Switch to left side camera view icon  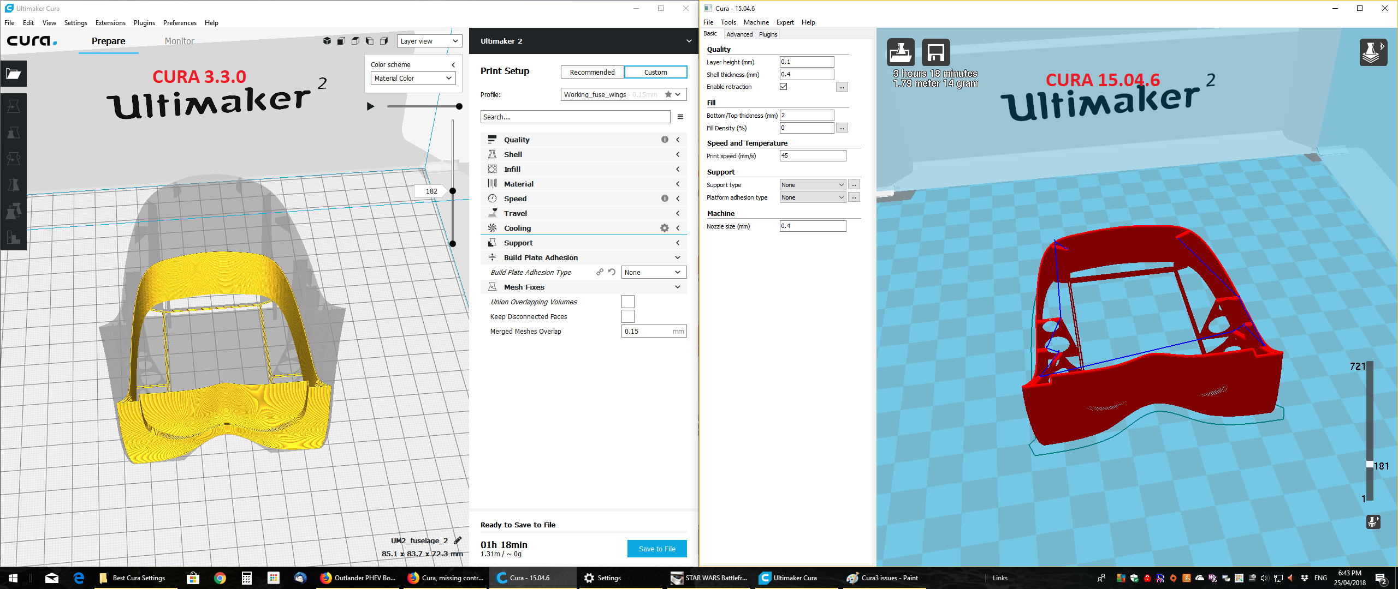tap(370, 41)
